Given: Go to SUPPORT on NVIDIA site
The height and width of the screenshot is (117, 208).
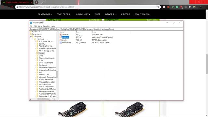Looking at the screenshot, I should pos(125,14).
